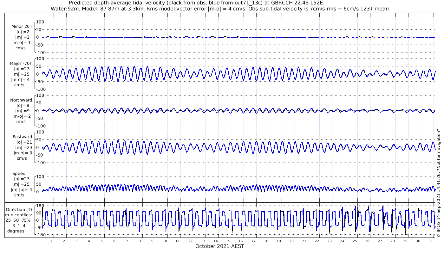Click the '-50' tick of the Northward panel
This screenshot has width=444, height=253.
tap(40, 118)
